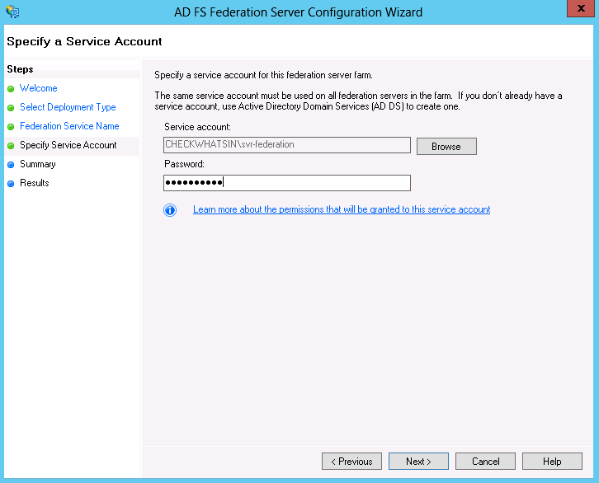Image resolution: width=599 pixels, height=483 pixels.
Task: Open the Select Deployment Type step
Action: pos(68,107)
